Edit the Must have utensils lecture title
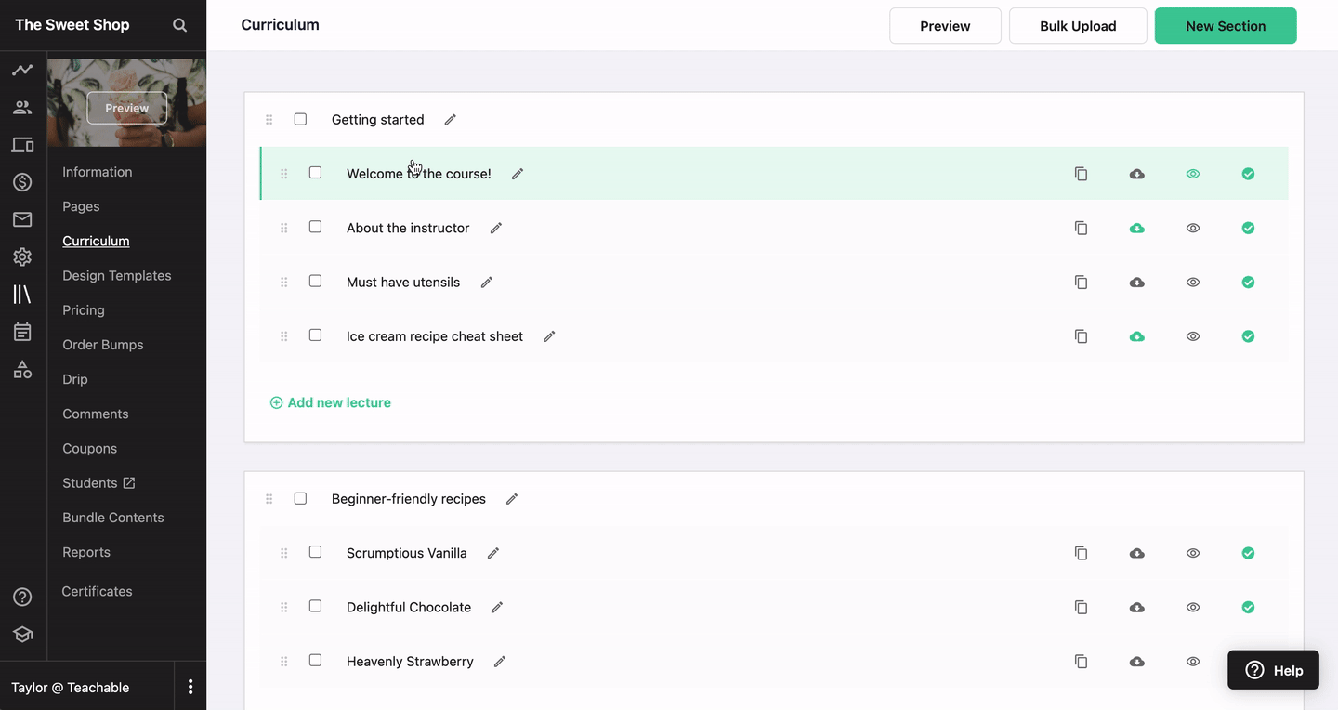 click(x=486, y=283)
